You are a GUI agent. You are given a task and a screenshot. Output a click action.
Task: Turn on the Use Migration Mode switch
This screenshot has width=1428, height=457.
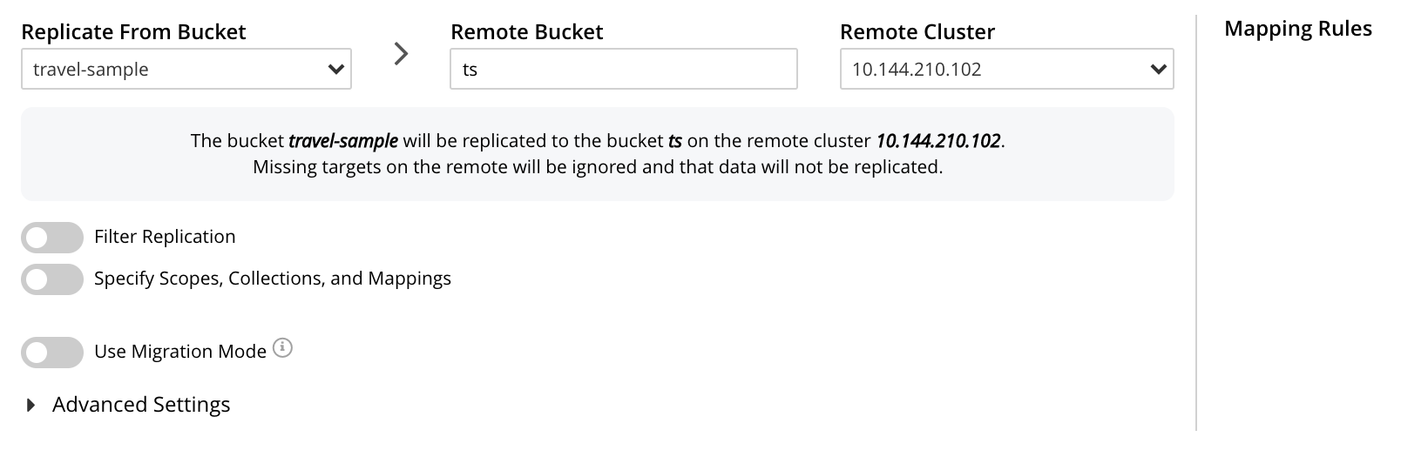click(x=52, y=353)
